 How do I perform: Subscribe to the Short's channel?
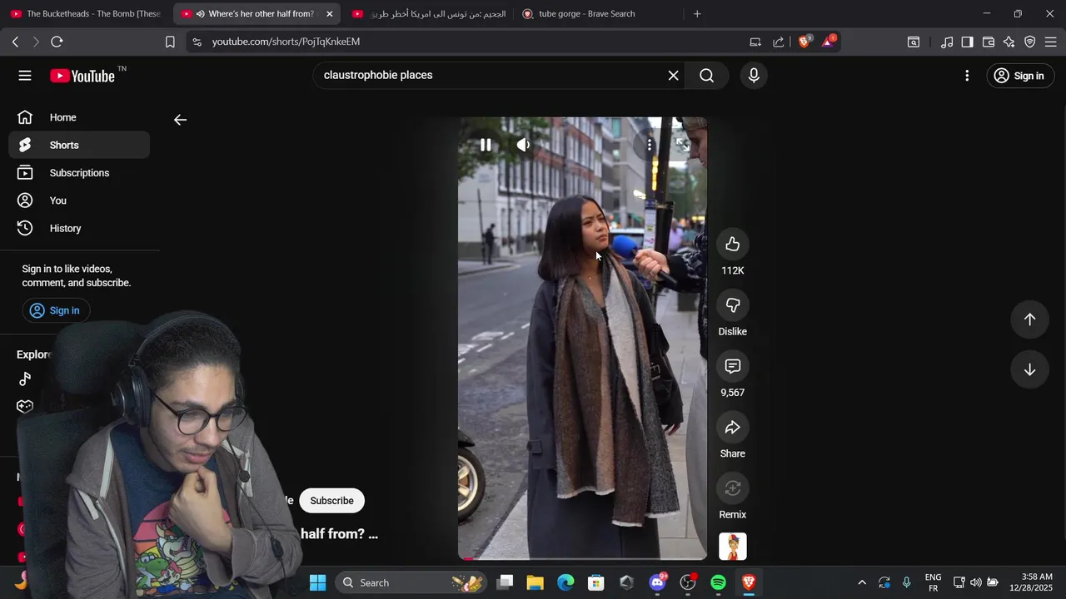click(x=331, y=501)
